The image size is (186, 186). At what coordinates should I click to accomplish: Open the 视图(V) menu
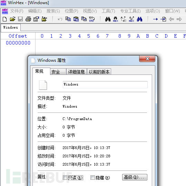tap(90, 11)
